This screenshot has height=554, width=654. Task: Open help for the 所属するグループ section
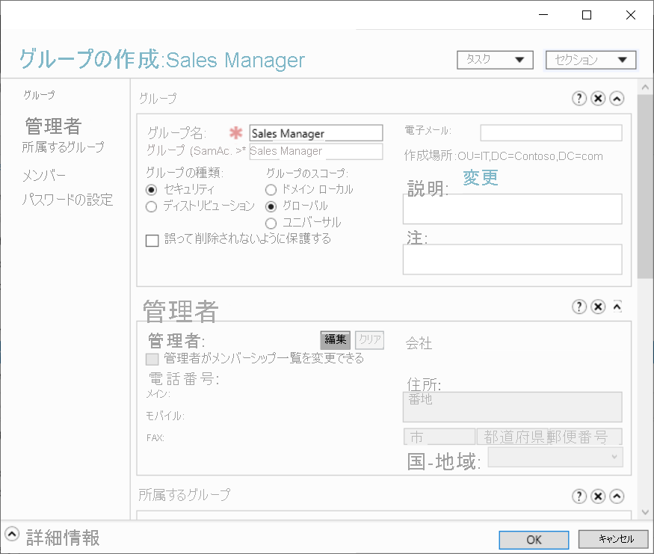[579, 496]
